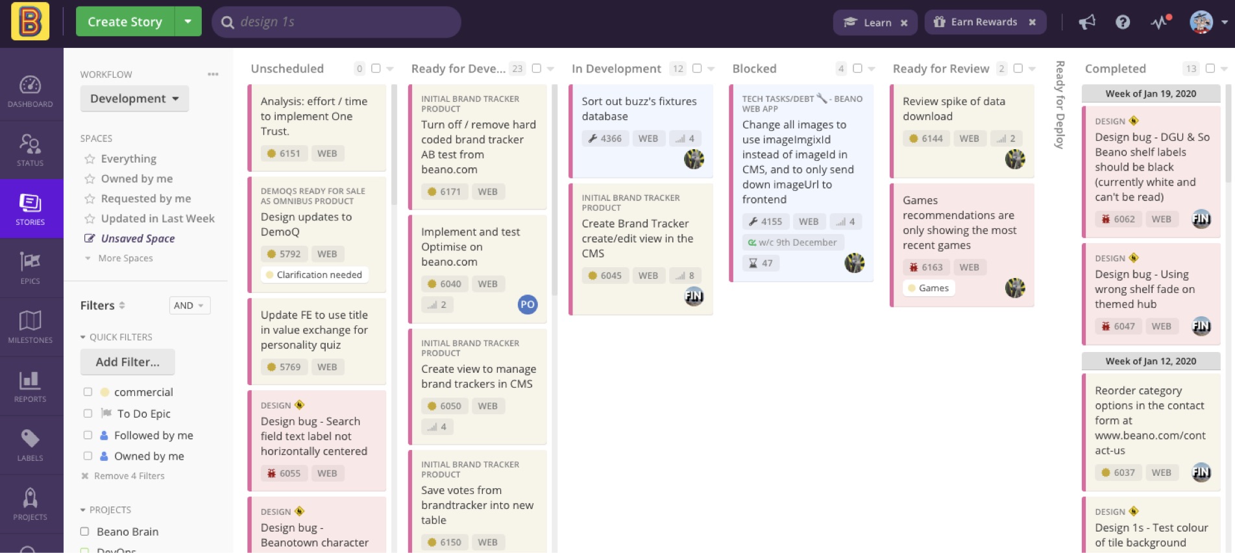Select the Everything space
Image resolution: width=1235 pixels, height=553 pixels.
click(128, 159)
